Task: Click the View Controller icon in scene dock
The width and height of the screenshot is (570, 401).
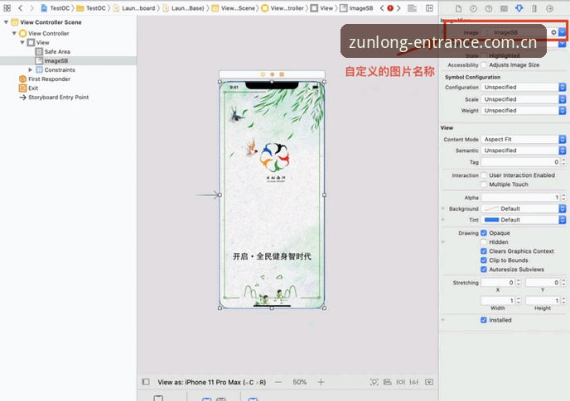Action: [x=263, y=74]
